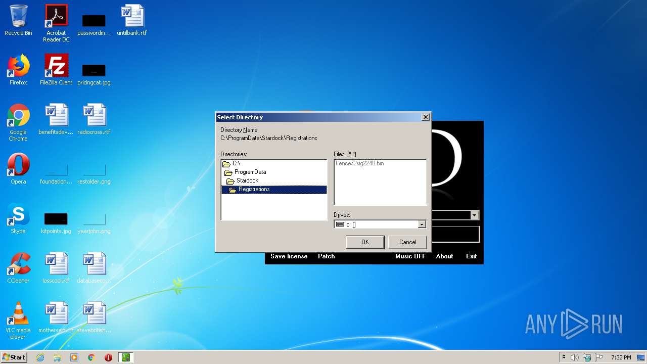Open the volume control tray icon
The height and width of the screenshot is (364, 647).
pos(575,357)
